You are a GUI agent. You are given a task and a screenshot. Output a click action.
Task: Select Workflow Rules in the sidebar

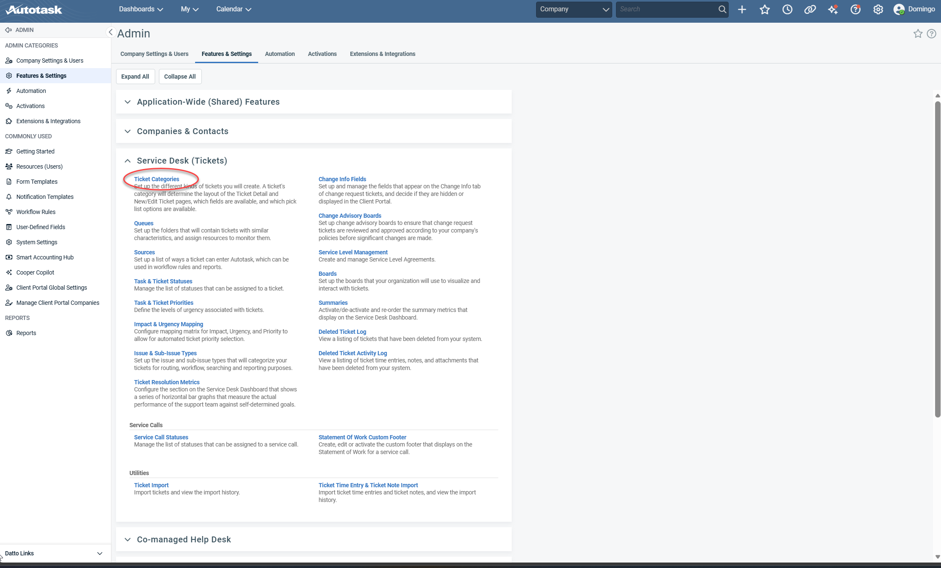pyautogui.click(x=36, y=212)
